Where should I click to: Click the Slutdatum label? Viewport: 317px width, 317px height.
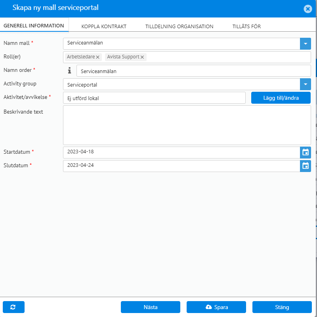coord(16,165)
